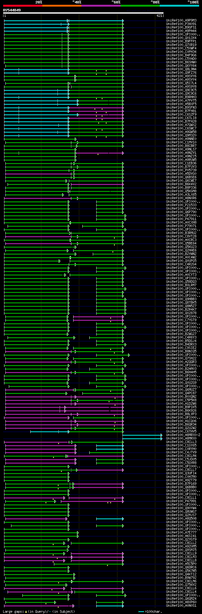Screen dimensions: 202x614
Task: Select the UniRef100_Q9M3Z0 label
Action: tap(181, 136)
